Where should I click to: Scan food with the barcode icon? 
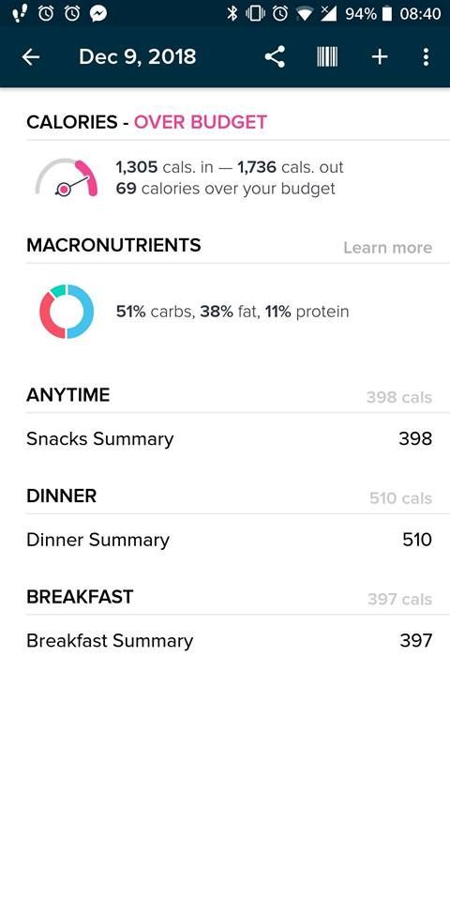[x=327, y=57]
